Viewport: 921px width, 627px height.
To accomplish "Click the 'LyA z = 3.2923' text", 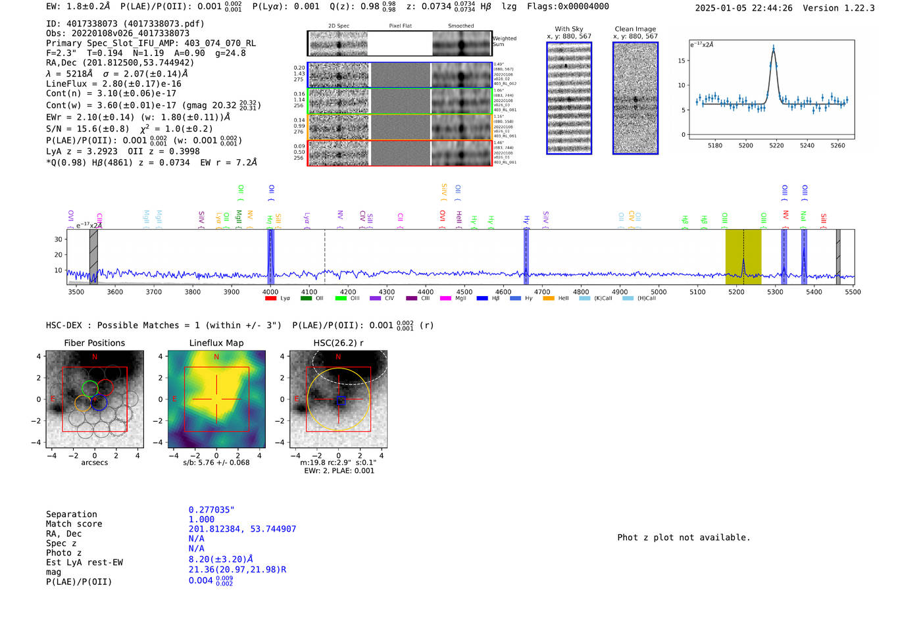I will (82, 151).
